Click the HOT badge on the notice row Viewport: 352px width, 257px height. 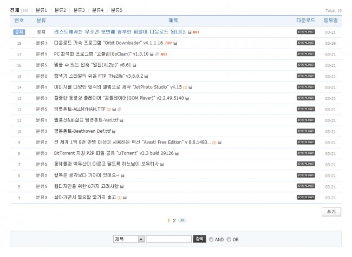pyautogui.click(x=196, y=32)
